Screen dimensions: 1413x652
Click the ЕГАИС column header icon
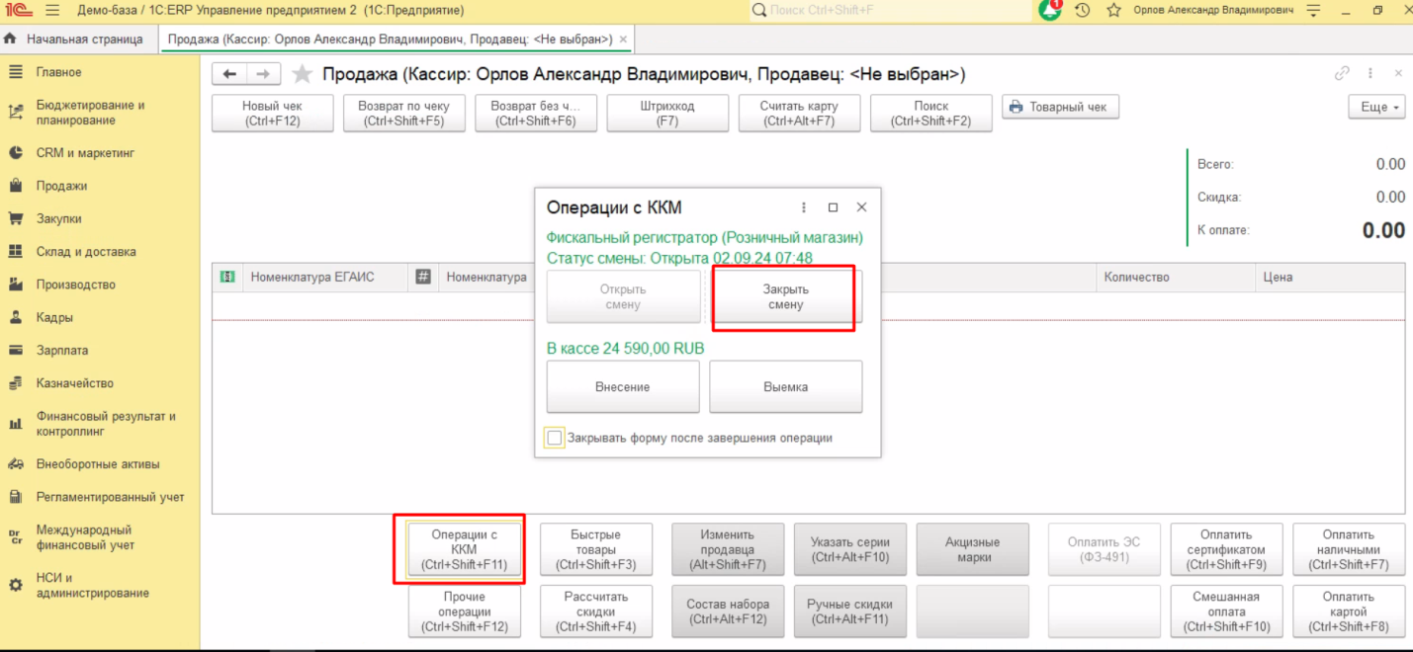pyautogui.click(x=227, y=278)
